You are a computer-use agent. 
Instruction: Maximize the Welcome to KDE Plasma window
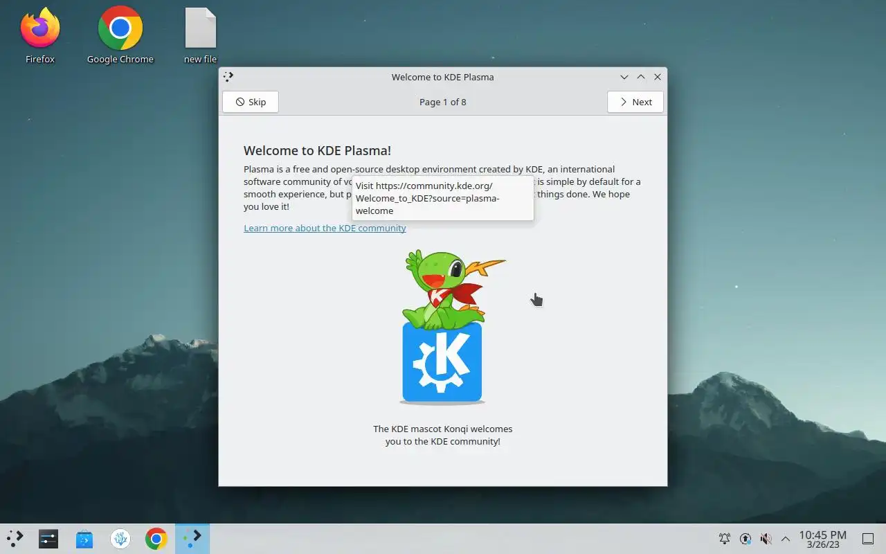pos(641,77)
